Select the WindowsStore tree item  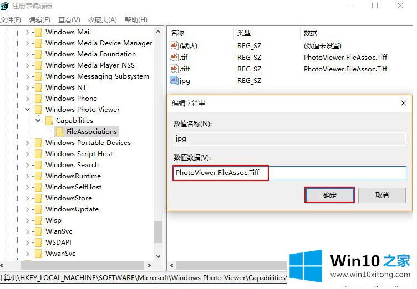click(69, 198)
